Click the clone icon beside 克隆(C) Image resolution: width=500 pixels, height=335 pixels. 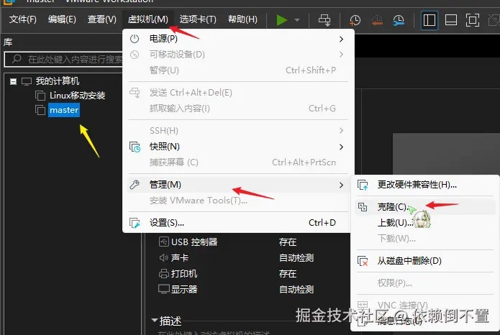[363, 207]
